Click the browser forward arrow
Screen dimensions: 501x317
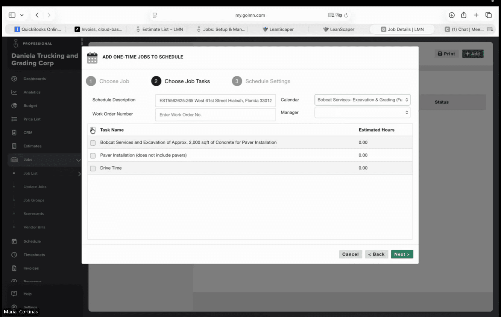tap(49, 15)
